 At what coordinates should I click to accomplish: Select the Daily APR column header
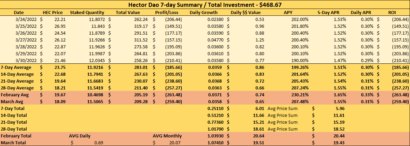361,12
